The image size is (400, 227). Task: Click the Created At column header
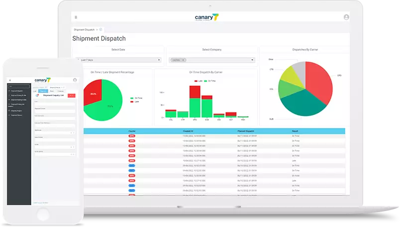tap(188, 131)
